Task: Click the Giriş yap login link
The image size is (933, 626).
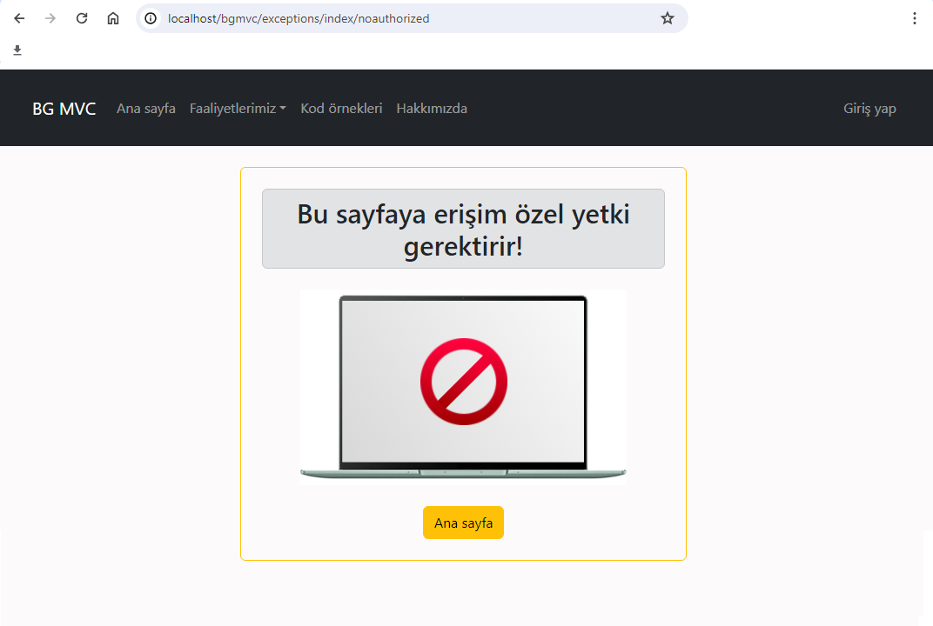Action: pyautogui.click(x=869, y=109)
